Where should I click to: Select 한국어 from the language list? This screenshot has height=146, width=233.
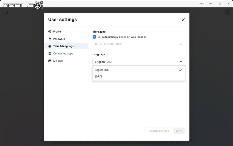click(99, 77)
